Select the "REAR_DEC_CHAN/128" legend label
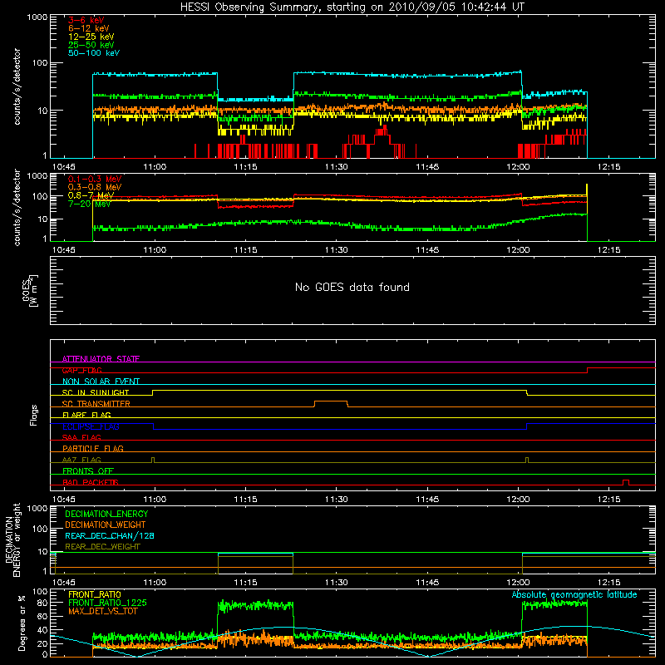This screenshot has height=665, width=665. pyautogui.click(x=110, y=535)
